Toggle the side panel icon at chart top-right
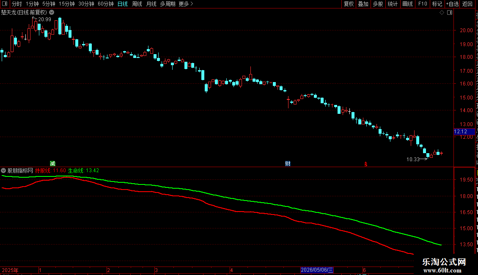The image size is (478, 275). point(450,13)
